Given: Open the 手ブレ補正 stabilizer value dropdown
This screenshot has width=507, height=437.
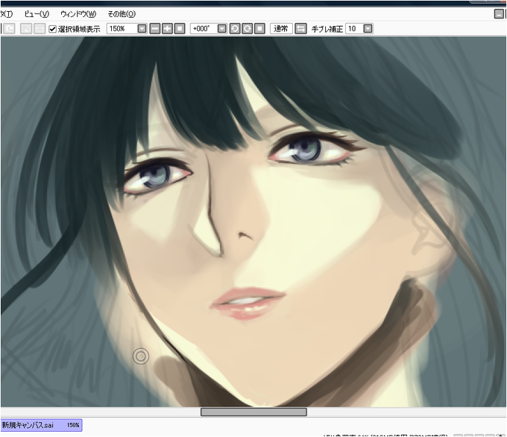Looking at the screenshot, I should click(x=368, y=29).
